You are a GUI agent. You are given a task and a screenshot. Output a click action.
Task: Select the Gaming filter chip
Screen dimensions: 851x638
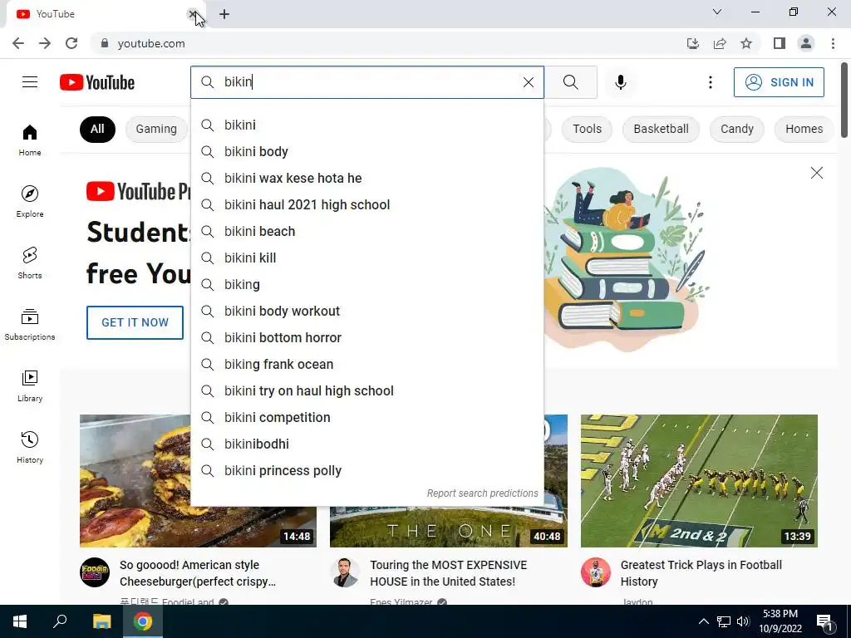click(x=156, y=129)
